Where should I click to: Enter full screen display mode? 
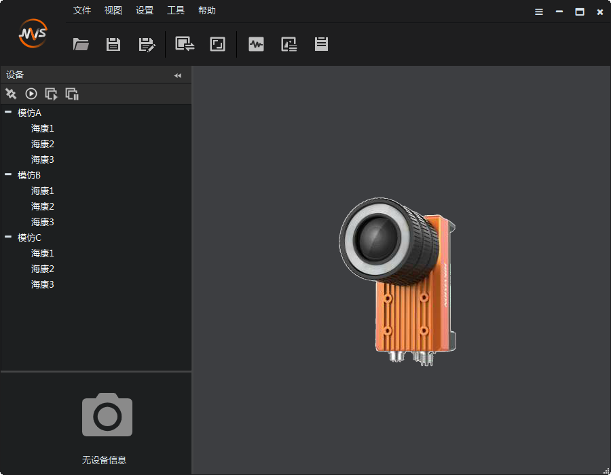pos(217,44)
